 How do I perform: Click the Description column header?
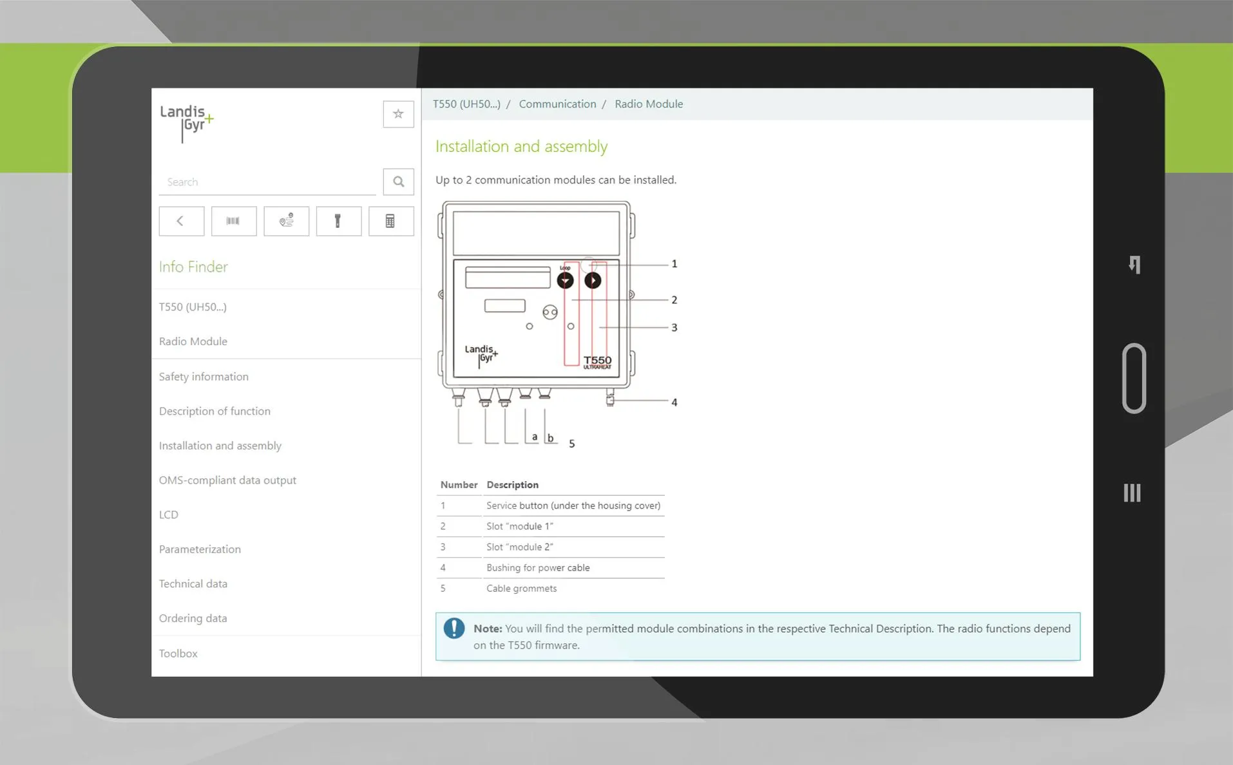(x=512, y=485)
